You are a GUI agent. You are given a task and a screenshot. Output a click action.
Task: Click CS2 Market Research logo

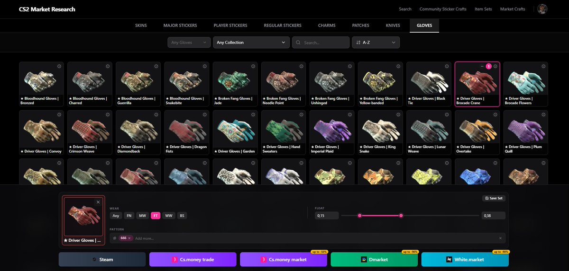pos(47,9)
